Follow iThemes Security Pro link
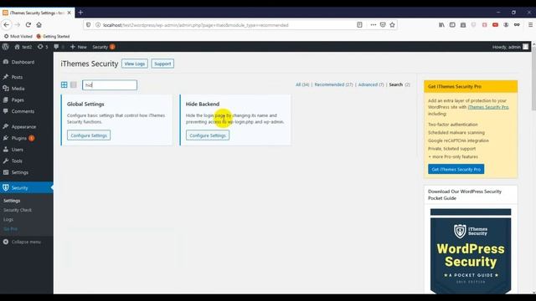This screenshot has height=301, width=536. (x=488, y=107)
